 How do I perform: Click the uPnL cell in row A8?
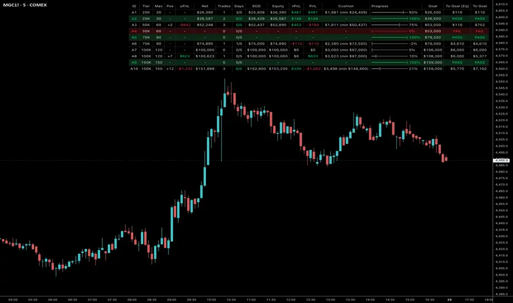coord(184,56)
